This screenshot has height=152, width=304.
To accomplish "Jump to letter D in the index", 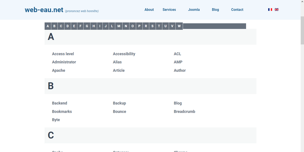I will pyautogui.click(x=68, y=26).
